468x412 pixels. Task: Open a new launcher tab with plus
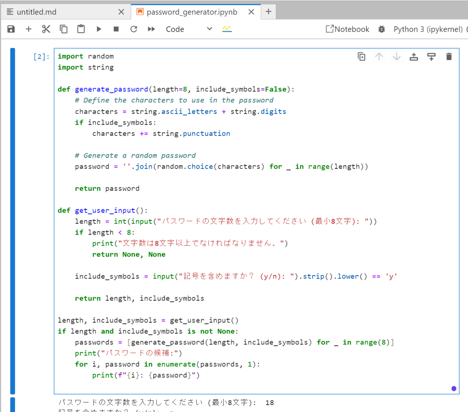click(268, 12)
